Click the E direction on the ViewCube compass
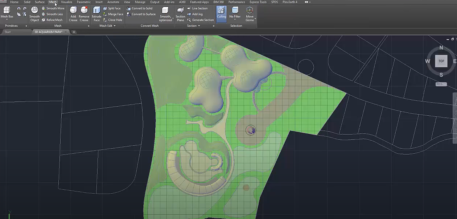This screenshot has height=219, width=457. coord(455,61)
